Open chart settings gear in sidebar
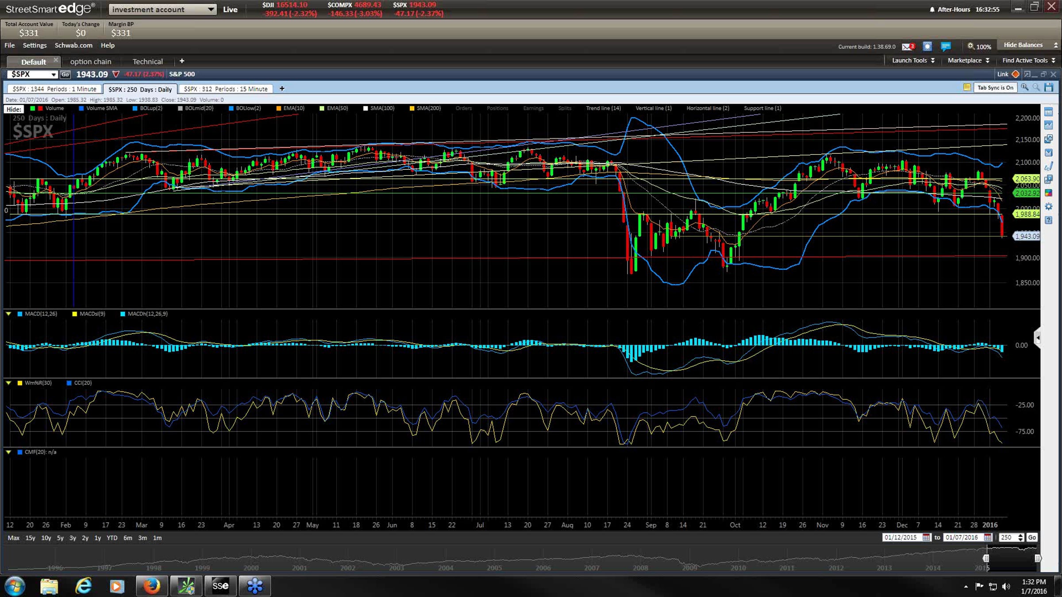The width and height of the screenshot is (1062, 597). click(x=1048, y=207)
